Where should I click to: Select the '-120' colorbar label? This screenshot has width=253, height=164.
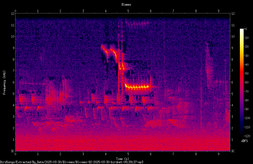click(x=247, y=136)
